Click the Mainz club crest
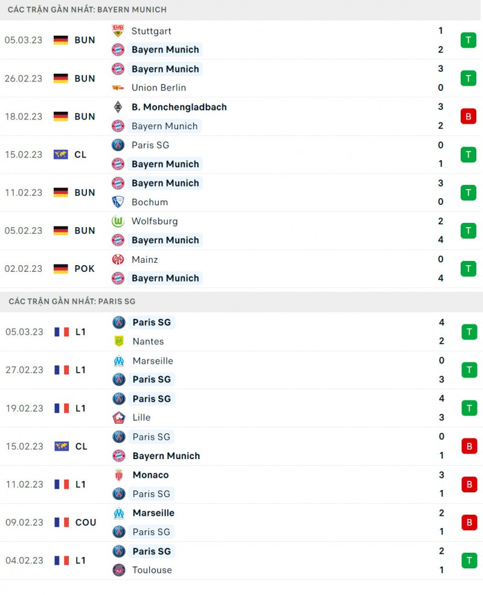The width and height of the screenshot is (483, 595). coord(118,259)
